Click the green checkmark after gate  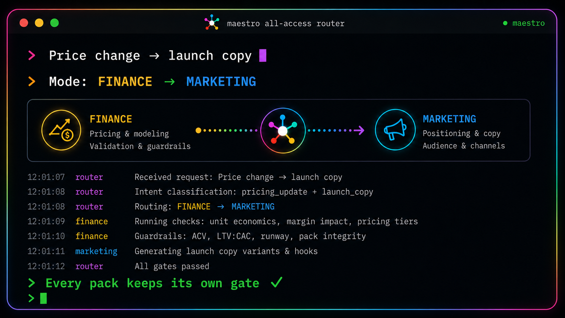(x=276, y=282)
